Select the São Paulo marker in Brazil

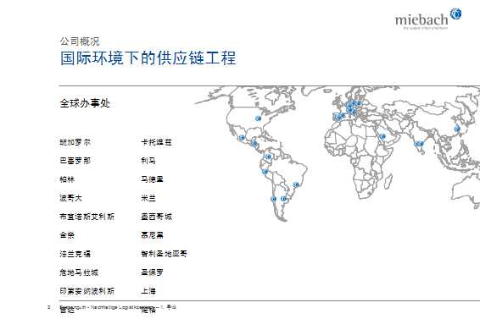coord(296,184)
